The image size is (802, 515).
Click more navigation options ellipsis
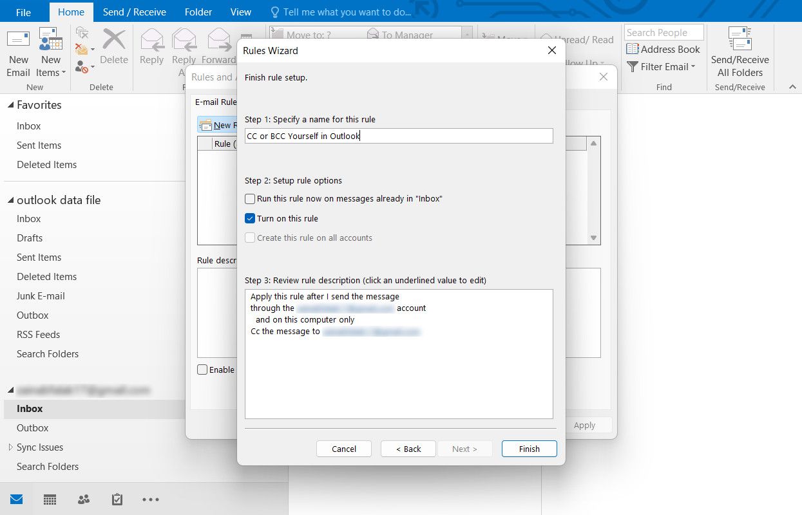[x=150, y=500]
